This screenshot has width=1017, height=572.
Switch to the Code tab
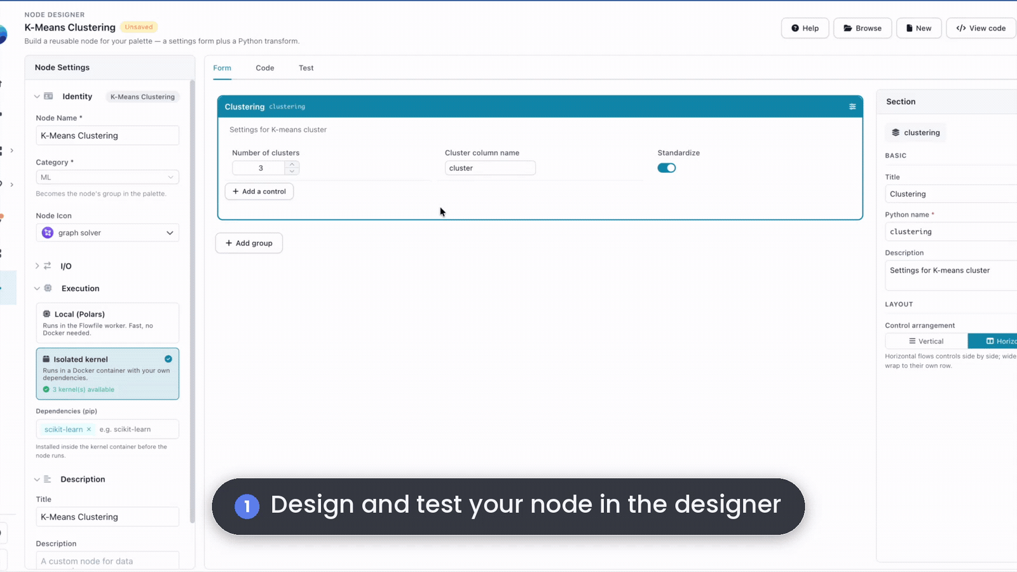point(265,68)
